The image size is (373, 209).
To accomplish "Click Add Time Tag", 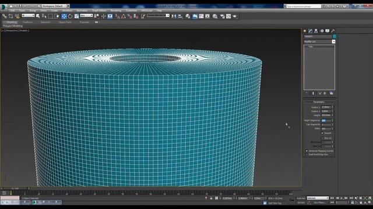I will point(275,203).
